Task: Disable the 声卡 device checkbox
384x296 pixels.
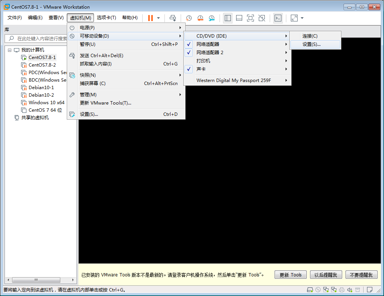Action: click(189, 69)
